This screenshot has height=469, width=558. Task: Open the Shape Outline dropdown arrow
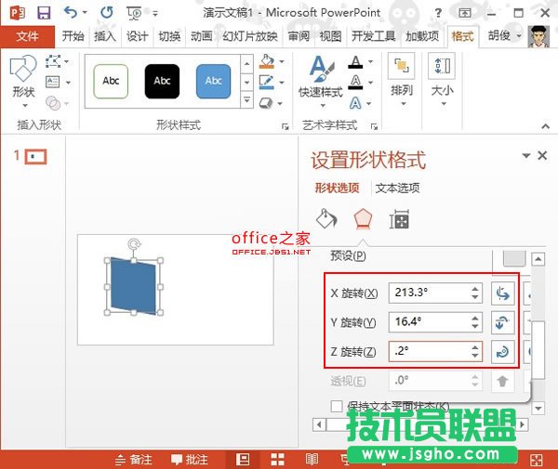[282, 82]
